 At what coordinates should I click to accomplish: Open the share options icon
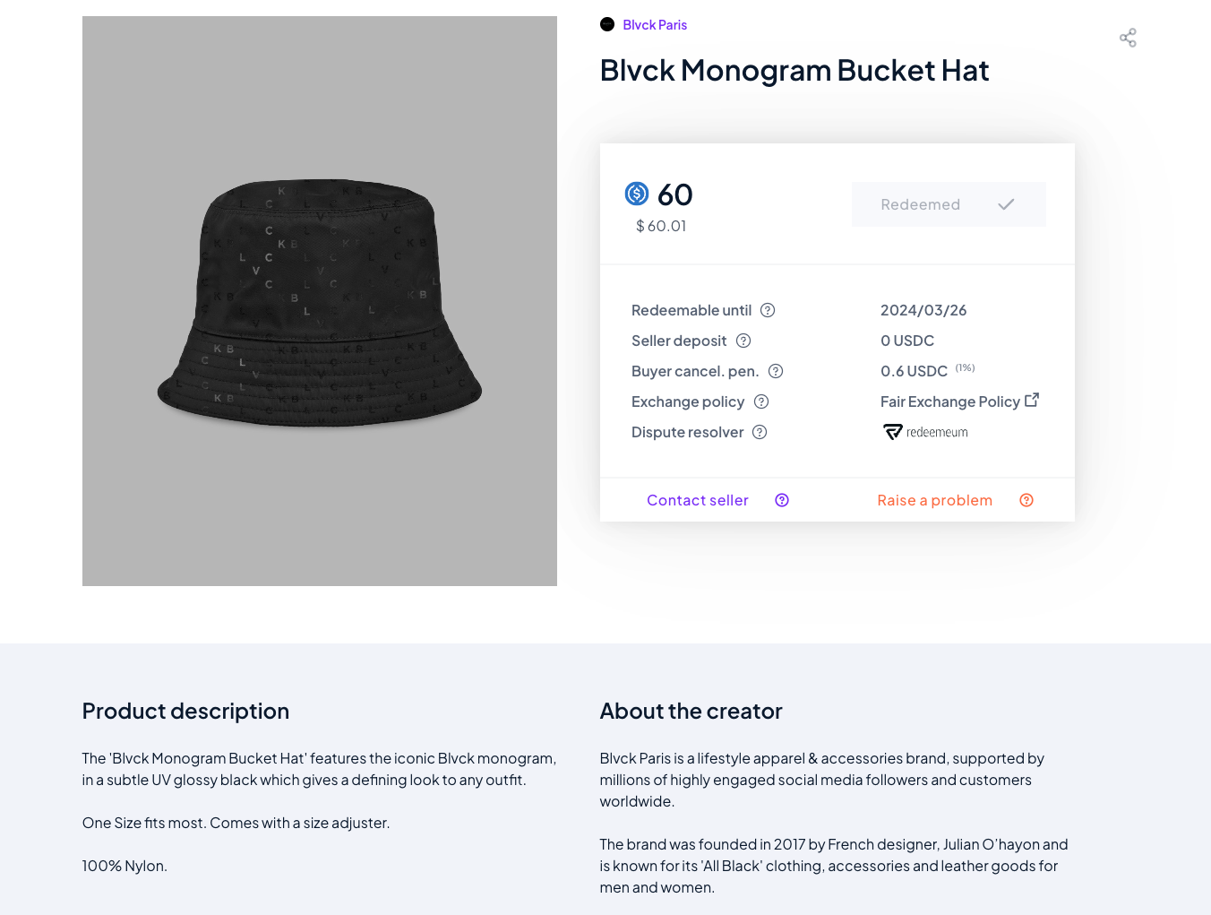[1128, 38]
